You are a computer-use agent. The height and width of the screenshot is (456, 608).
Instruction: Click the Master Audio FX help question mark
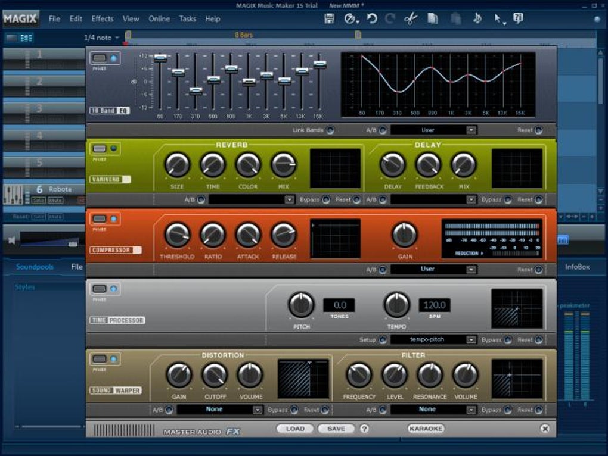click(364, 429)
